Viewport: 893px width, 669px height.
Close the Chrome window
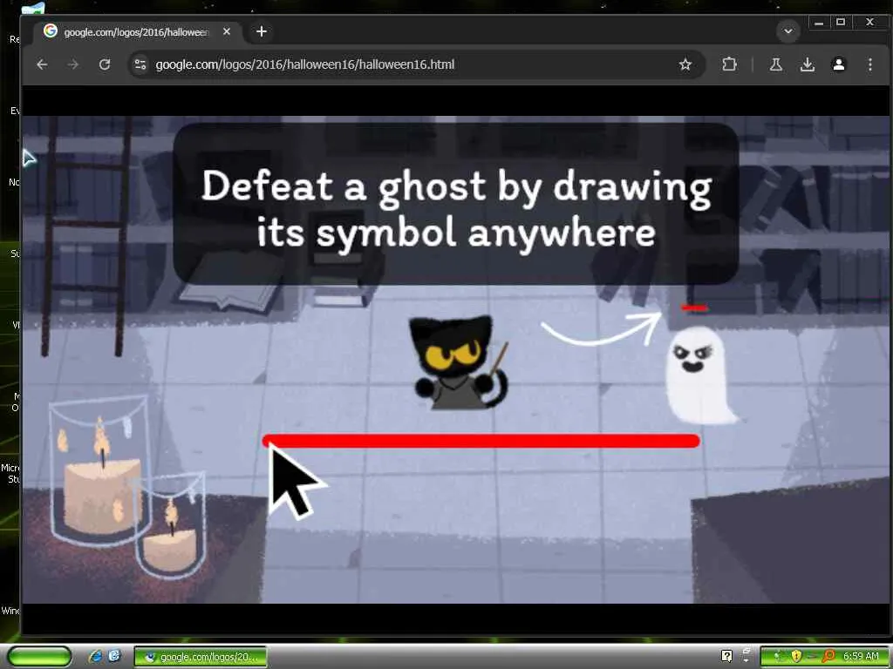869,22
